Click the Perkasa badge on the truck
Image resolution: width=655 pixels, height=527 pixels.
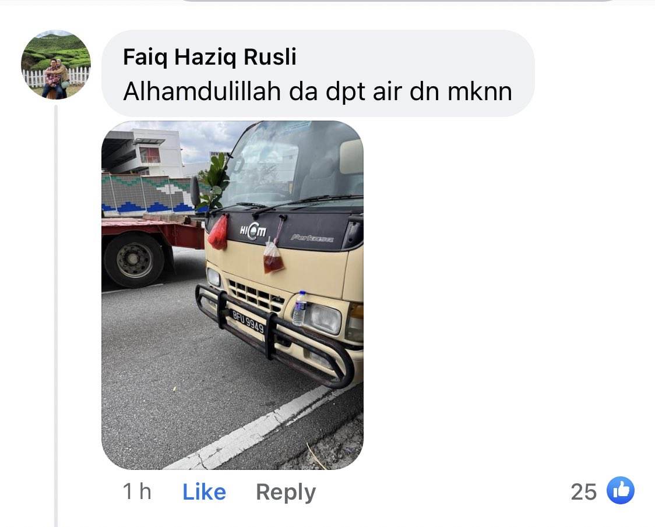312,238
